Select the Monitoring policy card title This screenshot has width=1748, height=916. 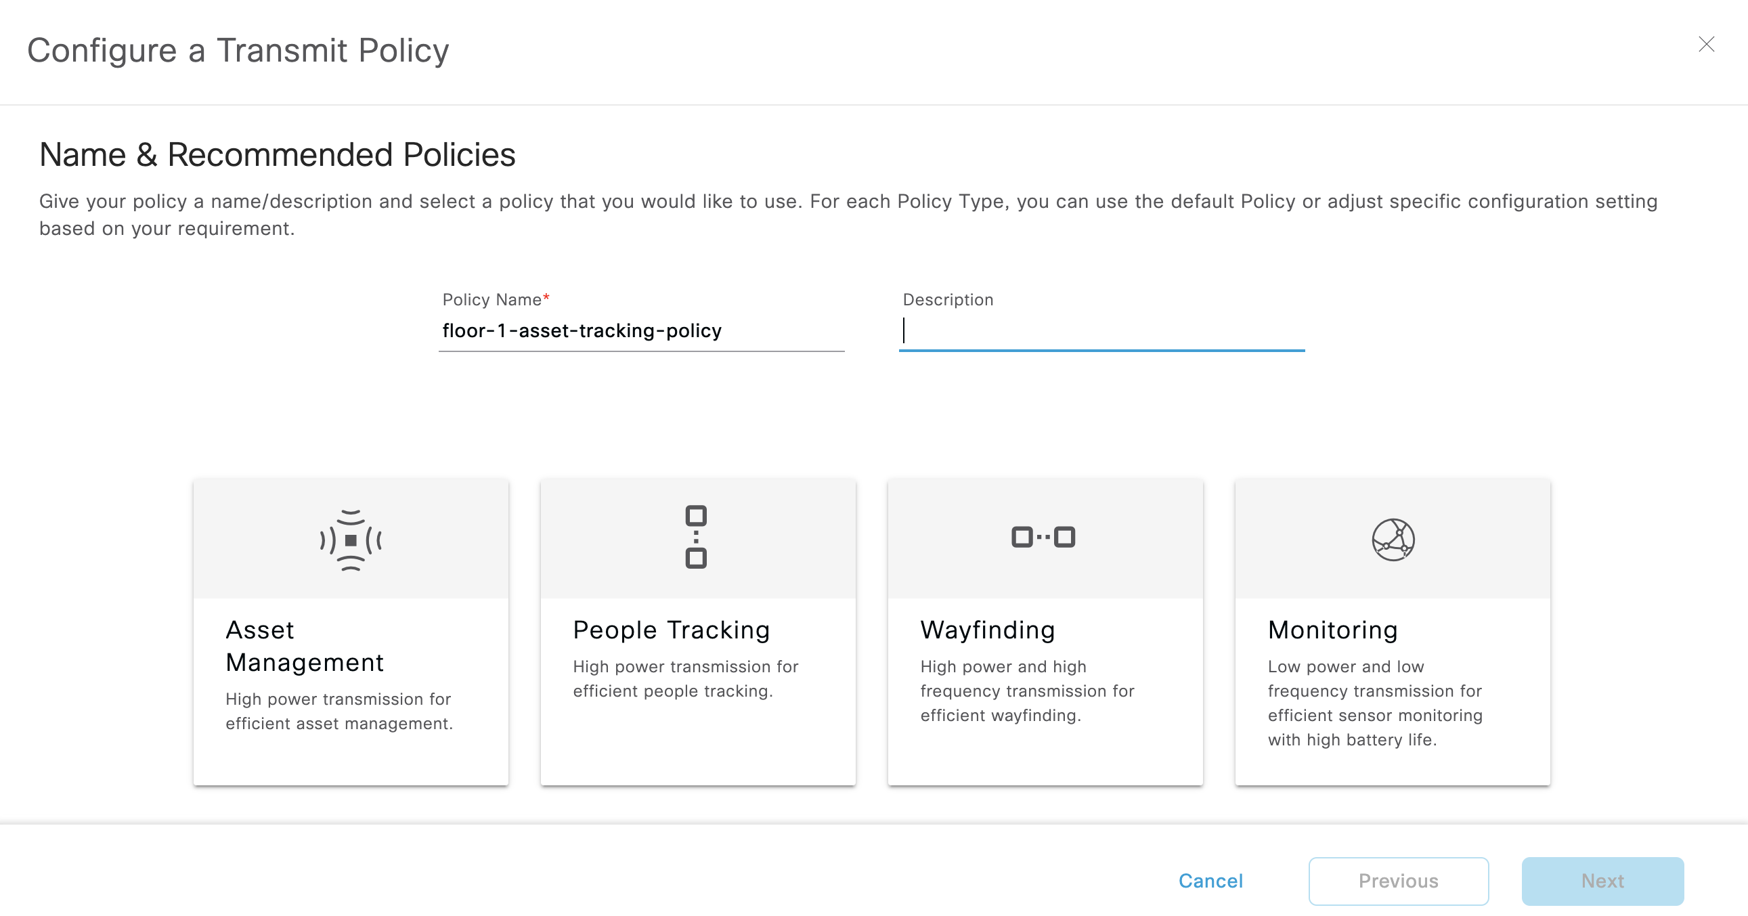click(x=1333, y=630)
